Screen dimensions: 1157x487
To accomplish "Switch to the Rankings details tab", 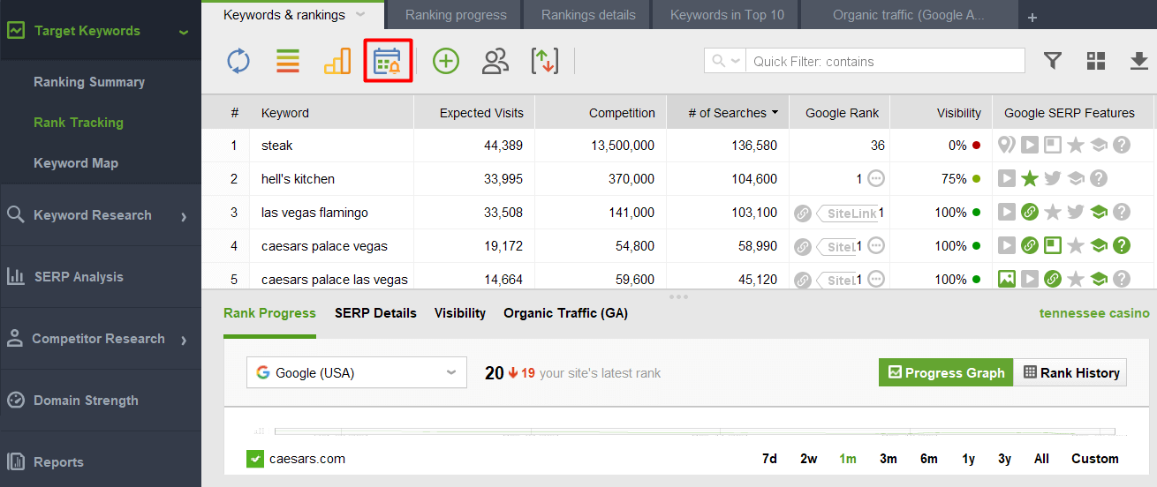I will [x=588, y=15].
